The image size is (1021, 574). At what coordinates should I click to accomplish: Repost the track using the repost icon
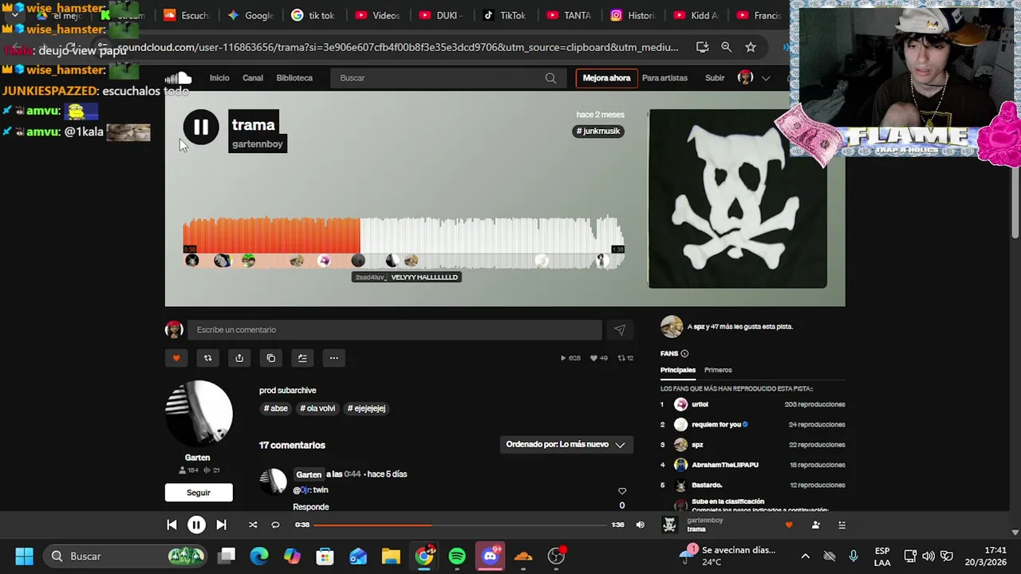207,358
